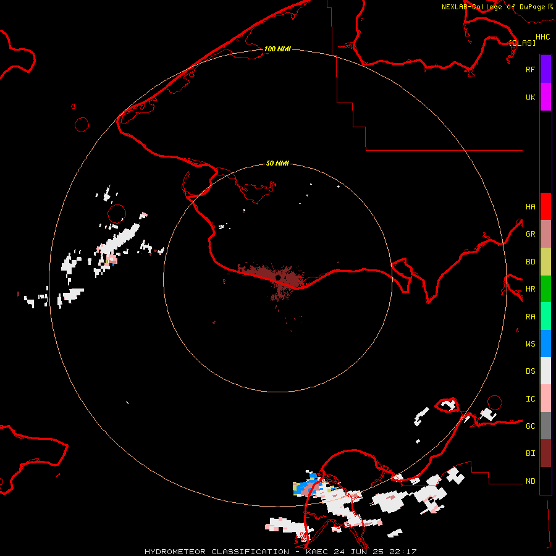This screenshot has width=556, height=556.
Task: Click the RF purple legend swatch
Action: click(545, 69)
